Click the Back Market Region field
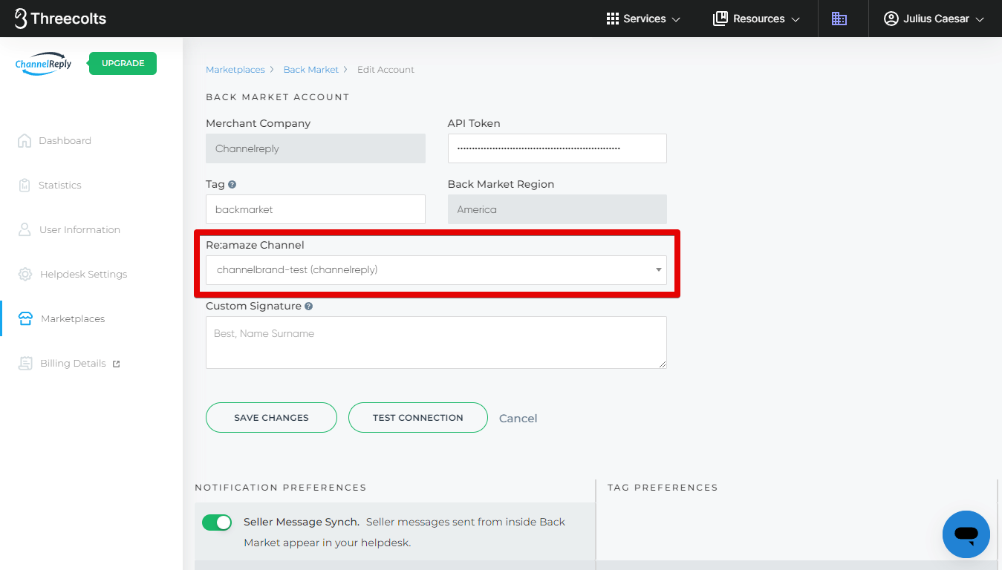This screenshot has height=570, width=1002. pyautogui.click(x=557, y=209)
